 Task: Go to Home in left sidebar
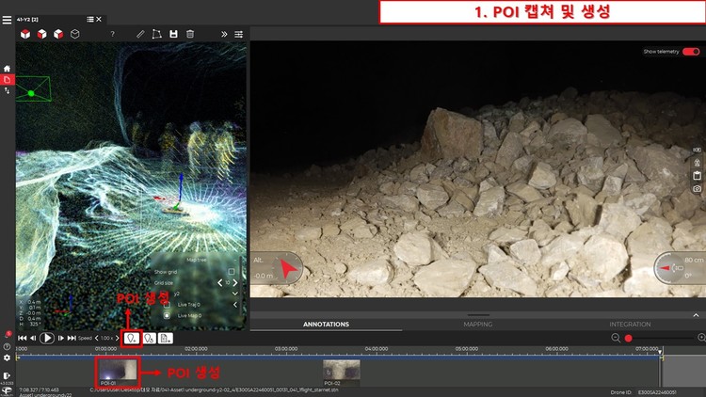[x=7, y=69]
